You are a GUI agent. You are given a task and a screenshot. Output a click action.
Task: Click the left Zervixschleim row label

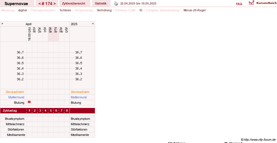tap(15, 92)
